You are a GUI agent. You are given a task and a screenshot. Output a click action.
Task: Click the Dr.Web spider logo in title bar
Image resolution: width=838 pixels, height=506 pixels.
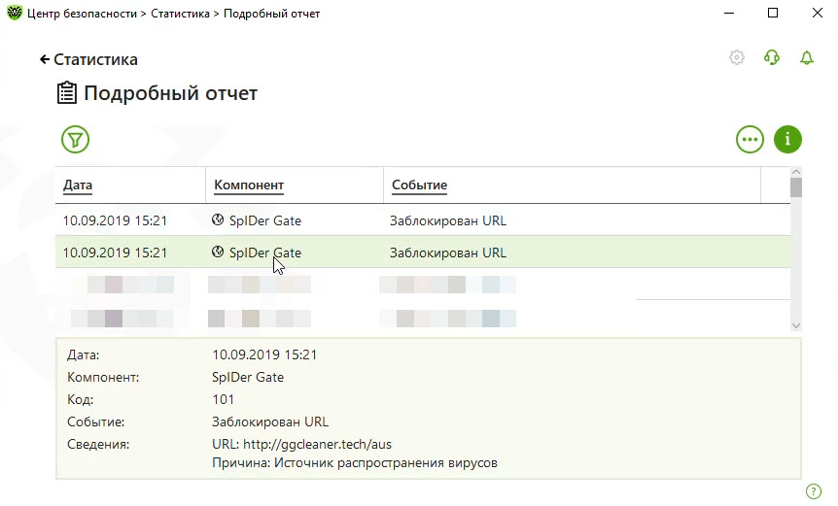coord(16,14)
